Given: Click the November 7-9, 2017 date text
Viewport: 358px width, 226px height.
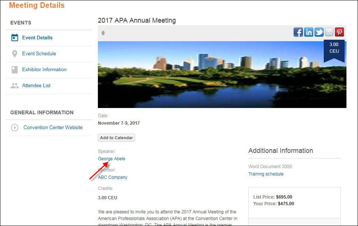Looking at the screenshot, I should [119, 123].
